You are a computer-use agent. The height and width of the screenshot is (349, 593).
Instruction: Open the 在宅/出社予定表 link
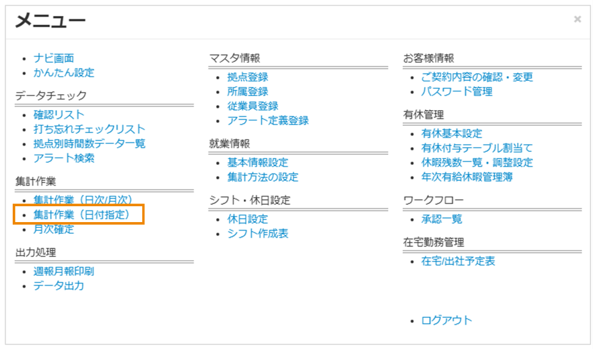[458, 261]
